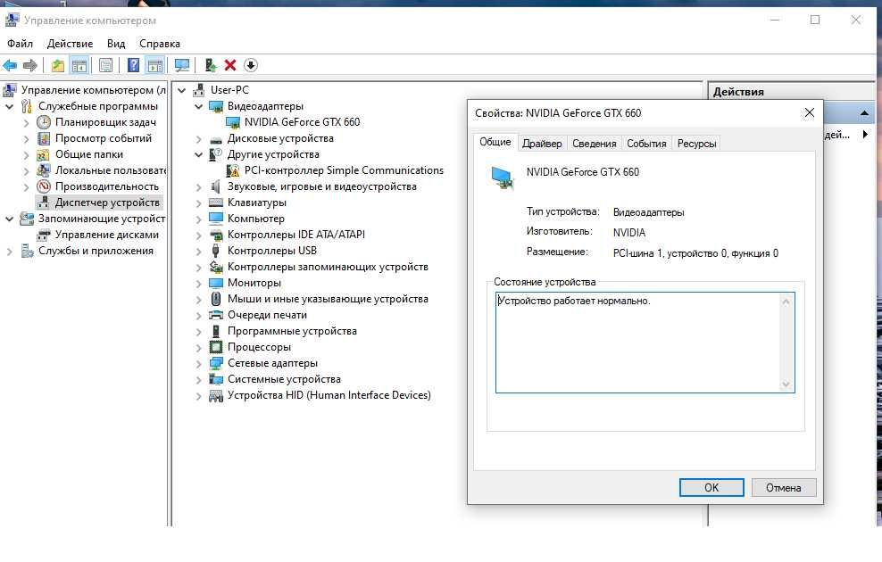
Task: Select Звуковые, игровые и видеоустройства category
Action: [321, 186]
